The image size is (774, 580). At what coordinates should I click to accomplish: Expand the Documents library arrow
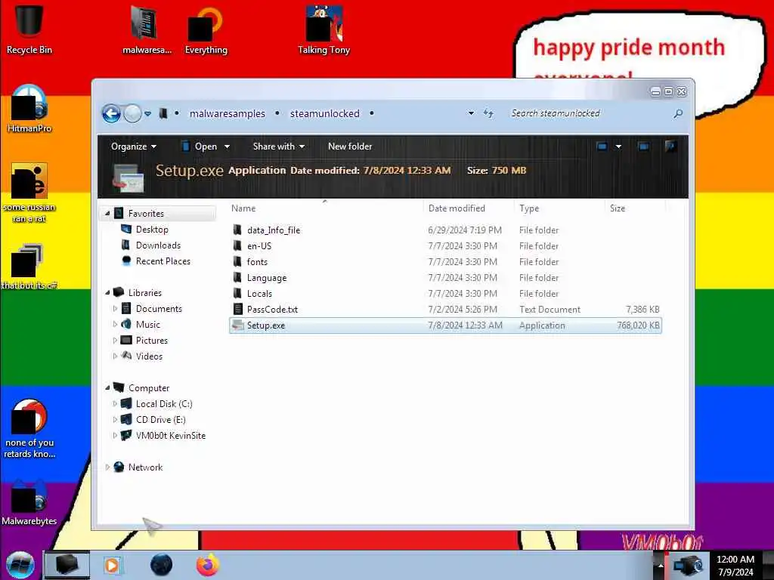(x=115, y=308)
